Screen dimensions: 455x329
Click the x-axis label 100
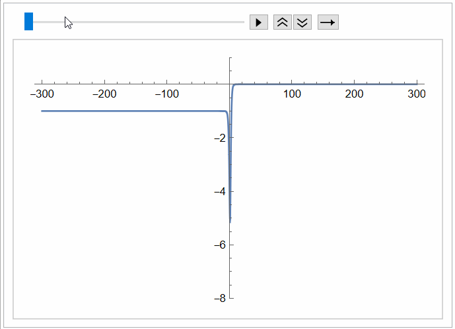click(292, 94)
